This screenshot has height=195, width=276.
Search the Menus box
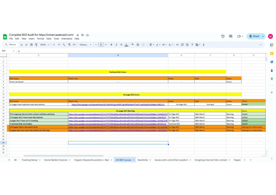(11, 45)
